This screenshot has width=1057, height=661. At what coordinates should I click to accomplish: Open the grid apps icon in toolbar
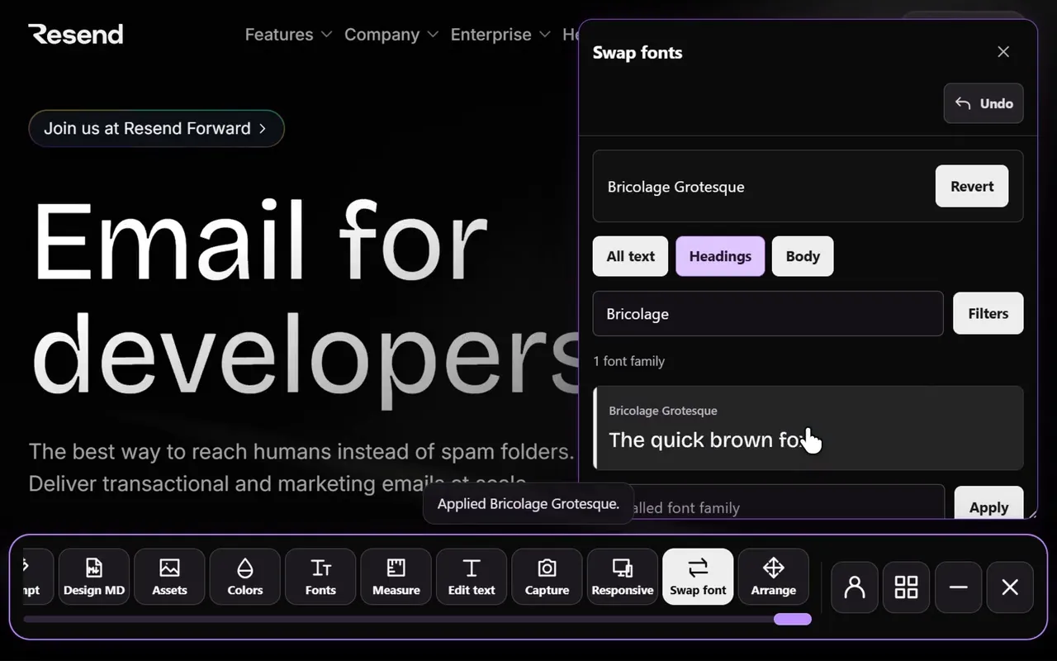[x=907, y=587]
